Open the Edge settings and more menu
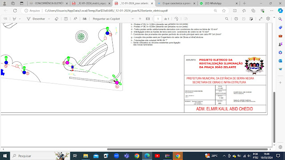This screenshot has width=285, height=160. click(272, 11)
